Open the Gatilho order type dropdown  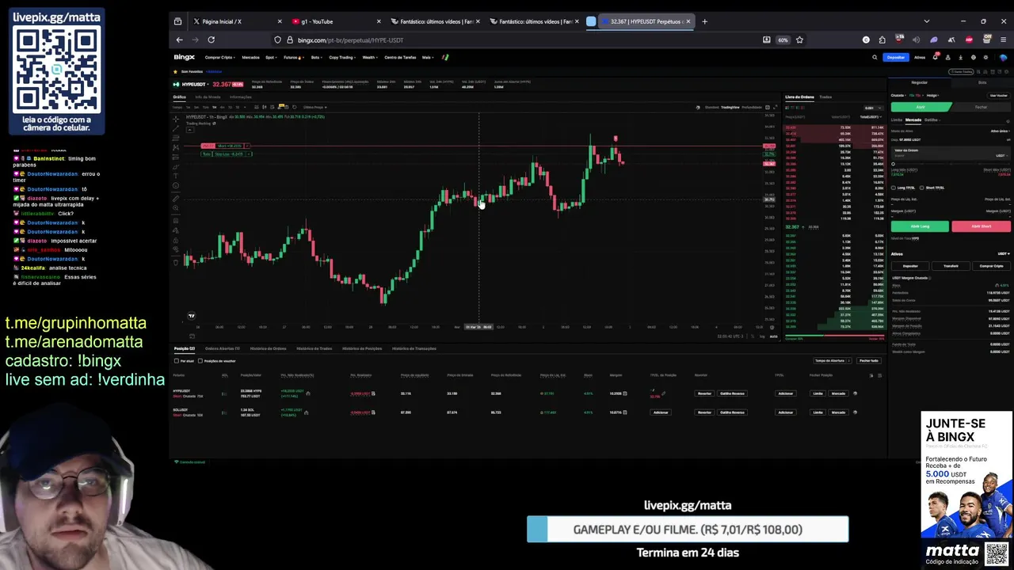point(932,120)
